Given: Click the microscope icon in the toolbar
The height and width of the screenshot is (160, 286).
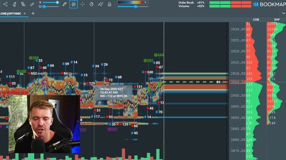Looking at the screenshot, I should click(14, 4).
